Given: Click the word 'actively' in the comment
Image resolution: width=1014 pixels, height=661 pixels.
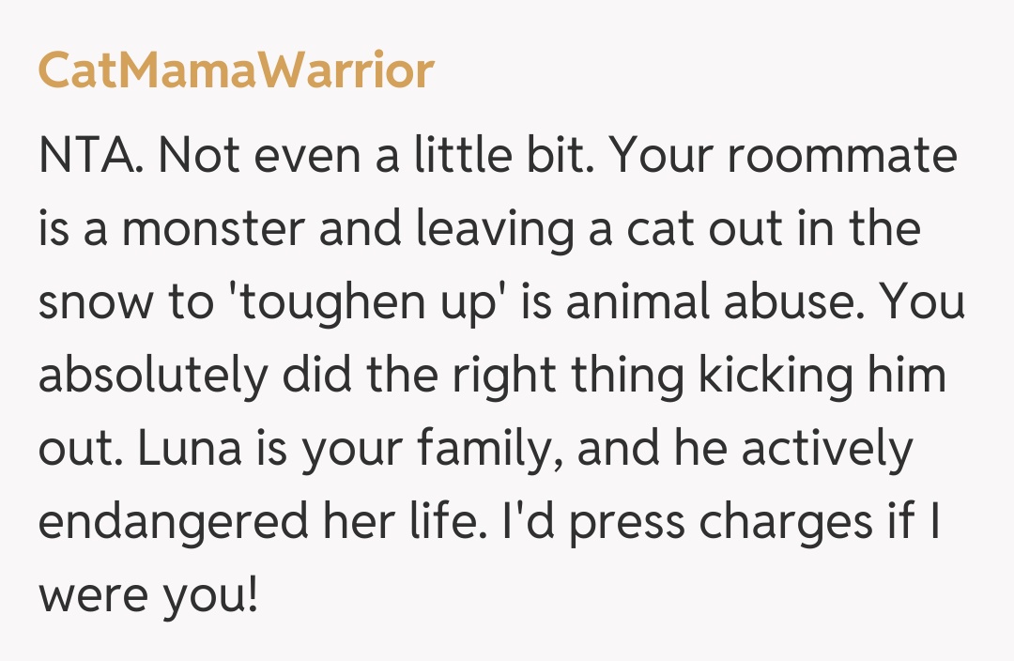Looking at the screenshot, I should (827, 450).
